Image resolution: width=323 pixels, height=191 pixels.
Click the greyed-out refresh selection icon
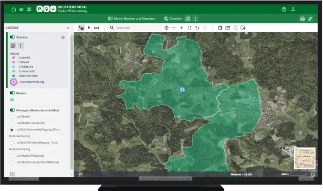pos(235,28)
